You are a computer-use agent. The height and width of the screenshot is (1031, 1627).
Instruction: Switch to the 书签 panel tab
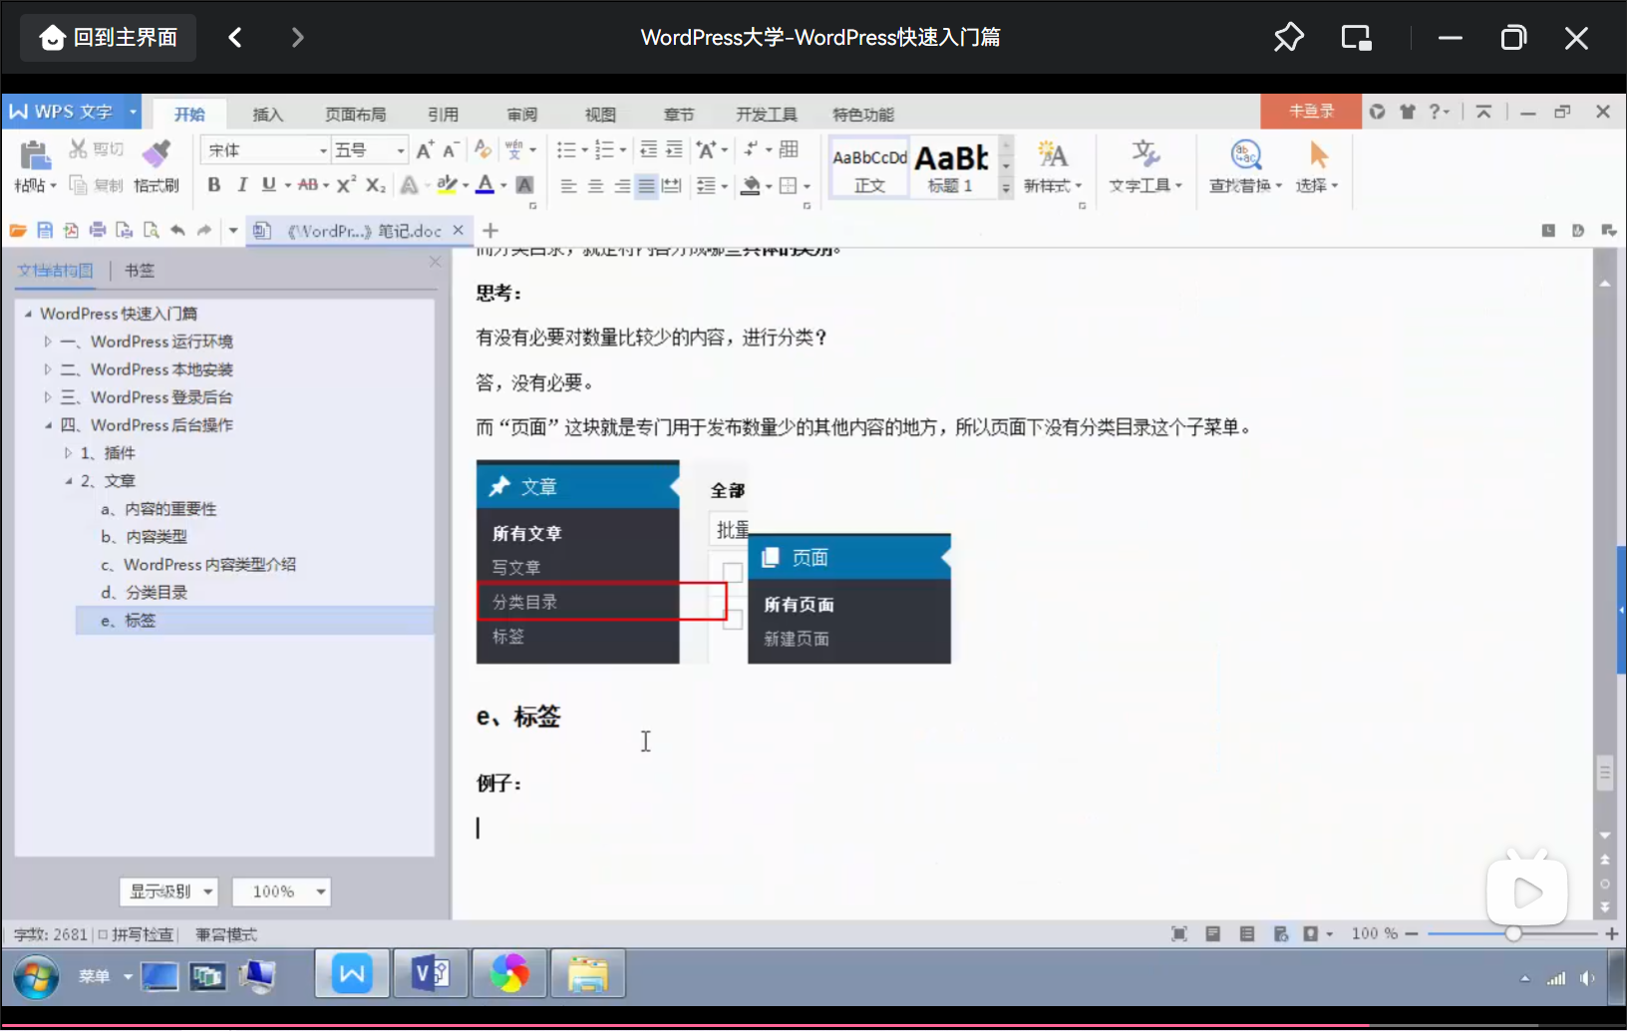coord(140,270)
